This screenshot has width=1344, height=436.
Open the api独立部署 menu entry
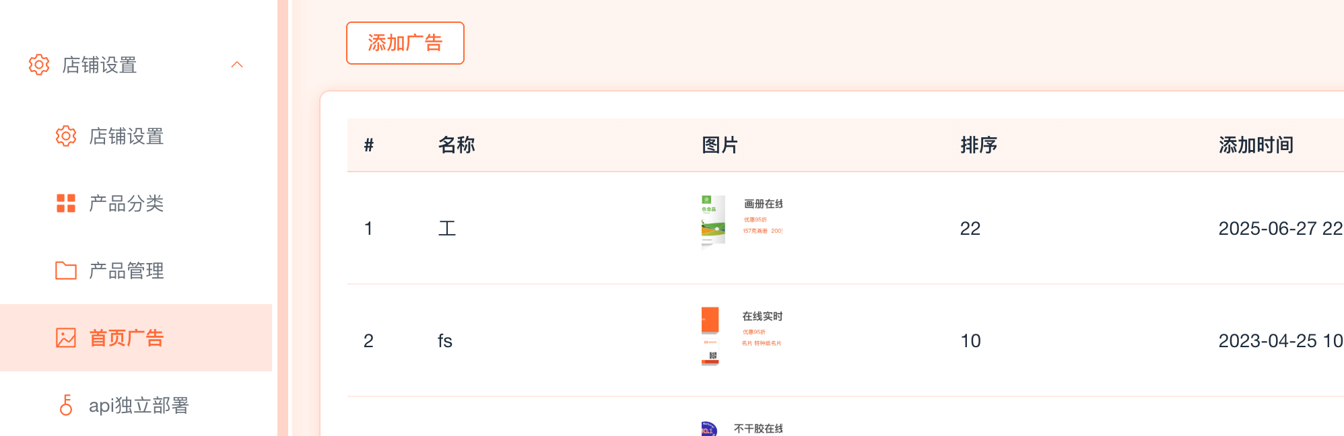(139, 405)
